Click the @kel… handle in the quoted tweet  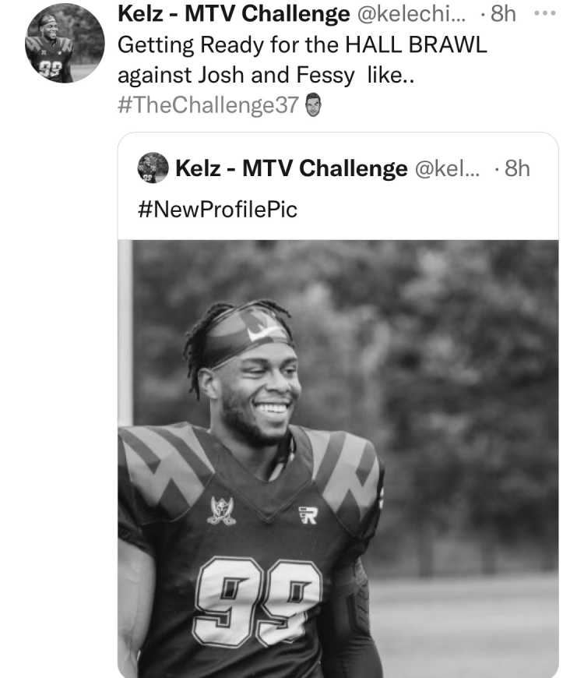(447, 168)
